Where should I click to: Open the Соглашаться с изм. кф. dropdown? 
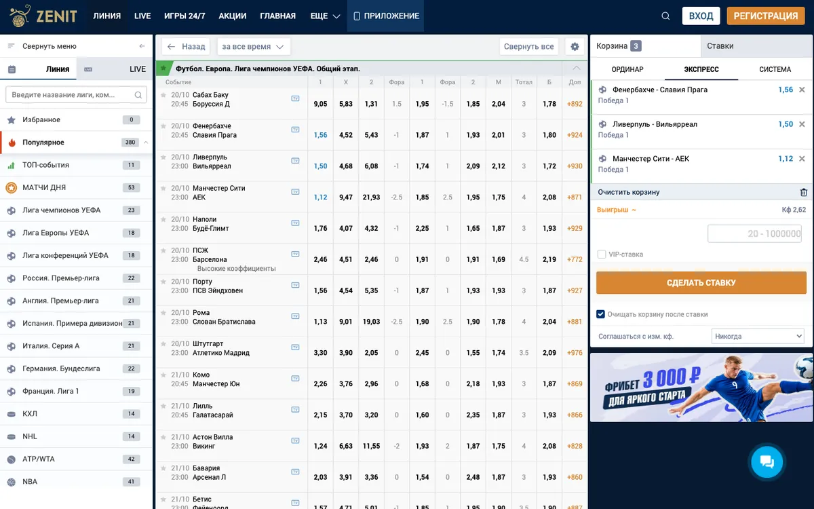[758, 336]
